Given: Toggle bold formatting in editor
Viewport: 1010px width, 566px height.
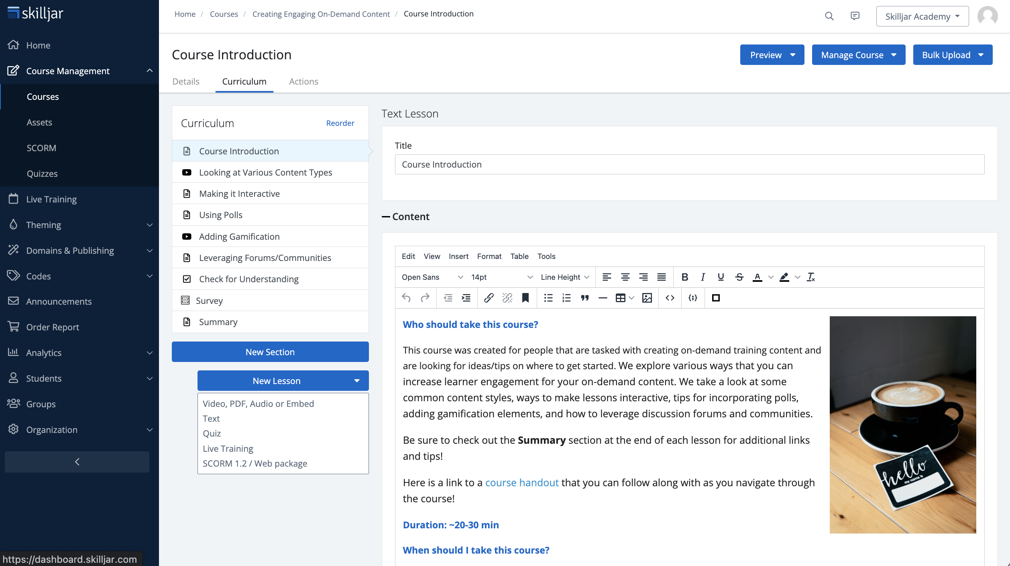Looking at the screenshot, I should (x=685, y=277).
